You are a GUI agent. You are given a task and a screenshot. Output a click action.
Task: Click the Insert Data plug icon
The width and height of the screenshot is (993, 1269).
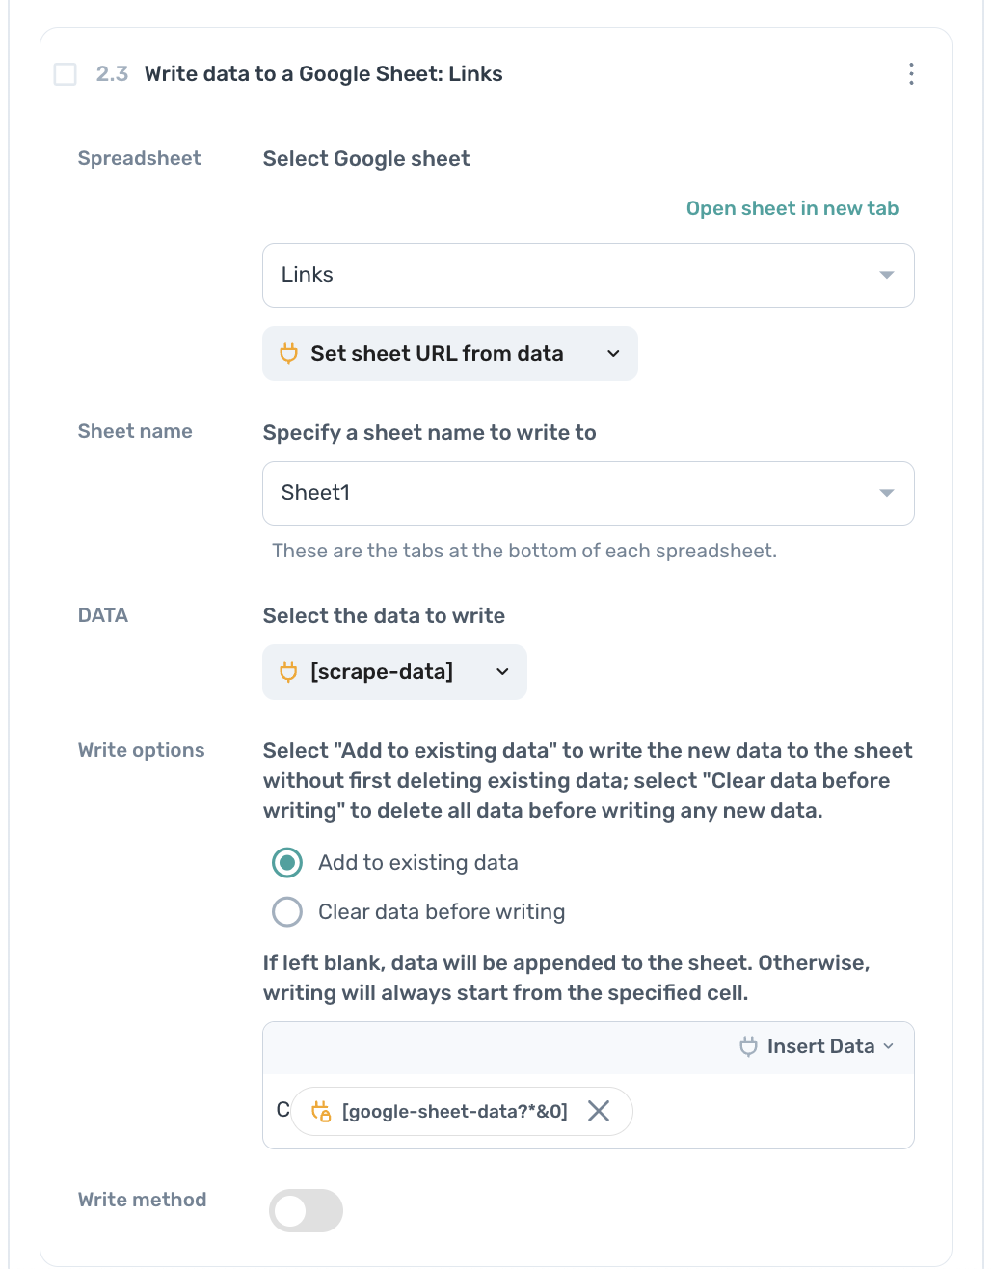(748, 1047)
